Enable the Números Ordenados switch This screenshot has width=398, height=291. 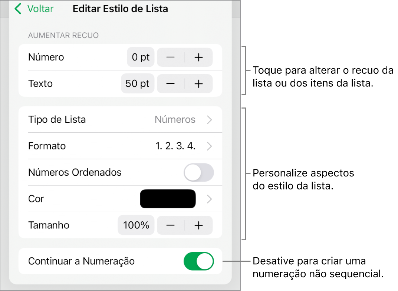(199, 172)
